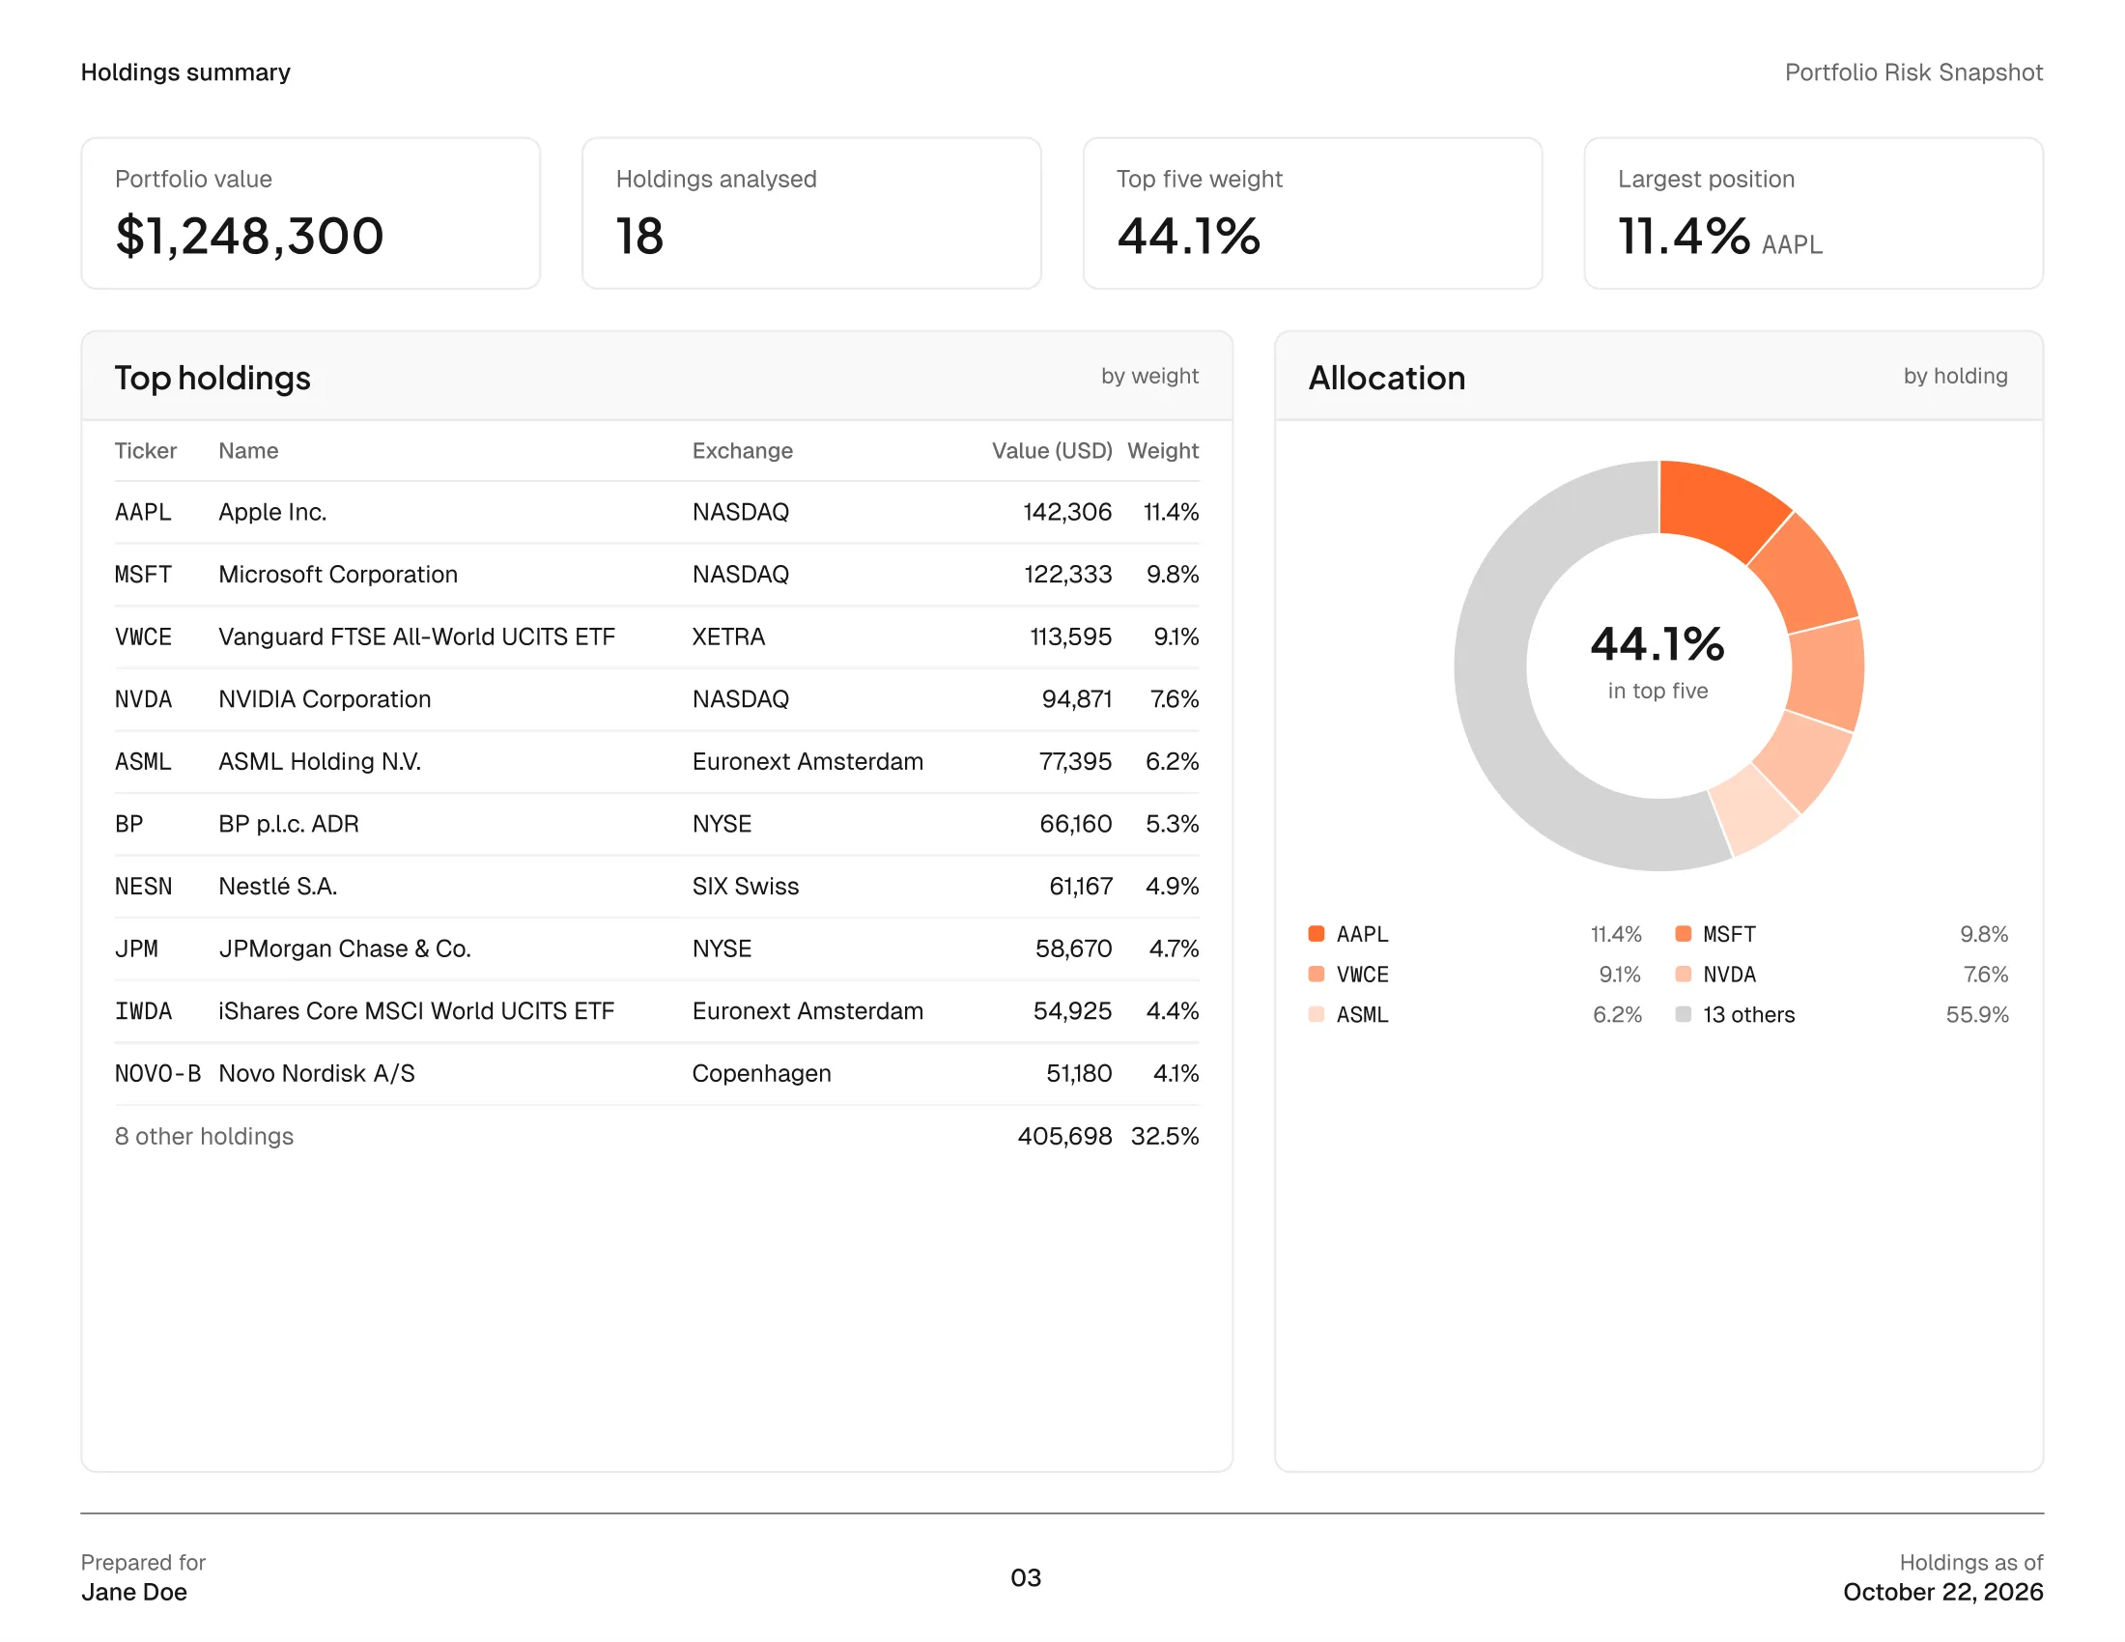Screen dimensions: 2125x1642
Task: Click the 'Nestlé S.A.' name cell
Action: pyautogui.click(x=277, y=886)
